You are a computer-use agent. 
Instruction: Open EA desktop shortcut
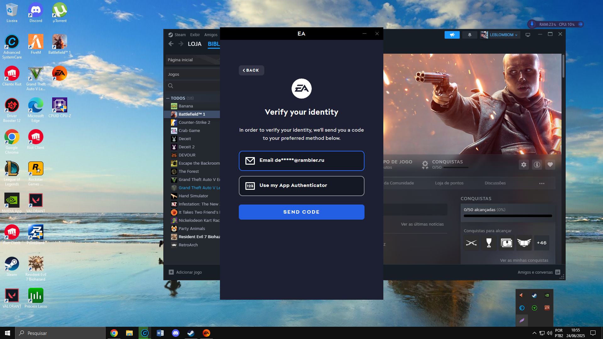60,76
